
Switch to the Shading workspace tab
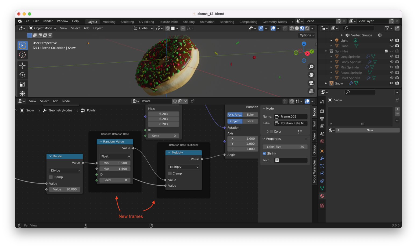pos(189,22)
